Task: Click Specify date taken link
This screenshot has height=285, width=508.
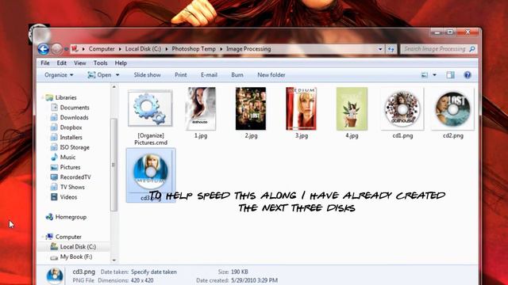Action: 154,272
